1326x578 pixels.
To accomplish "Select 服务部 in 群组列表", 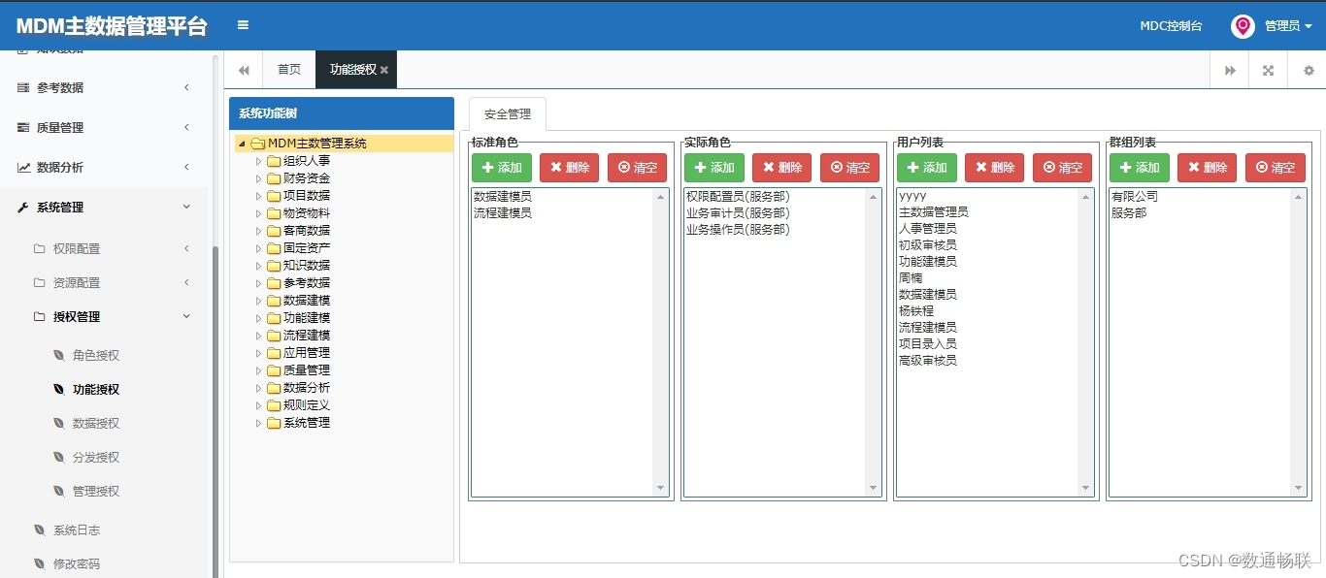I will point(1129,212).
